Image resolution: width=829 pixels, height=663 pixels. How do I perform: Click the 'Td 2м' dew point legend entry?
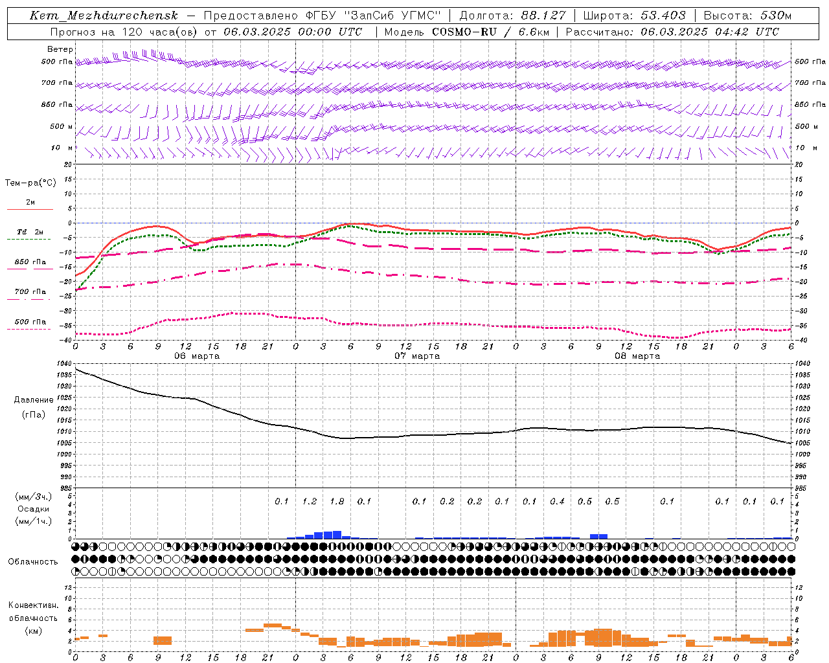30,232
